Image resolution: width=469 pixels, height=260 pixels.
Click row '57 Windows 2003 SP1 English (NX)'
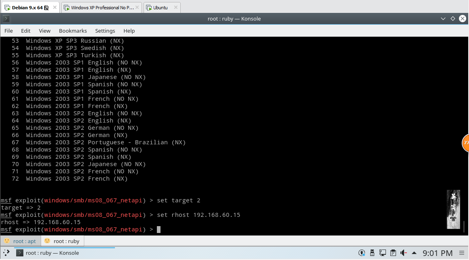pos(71,70)
